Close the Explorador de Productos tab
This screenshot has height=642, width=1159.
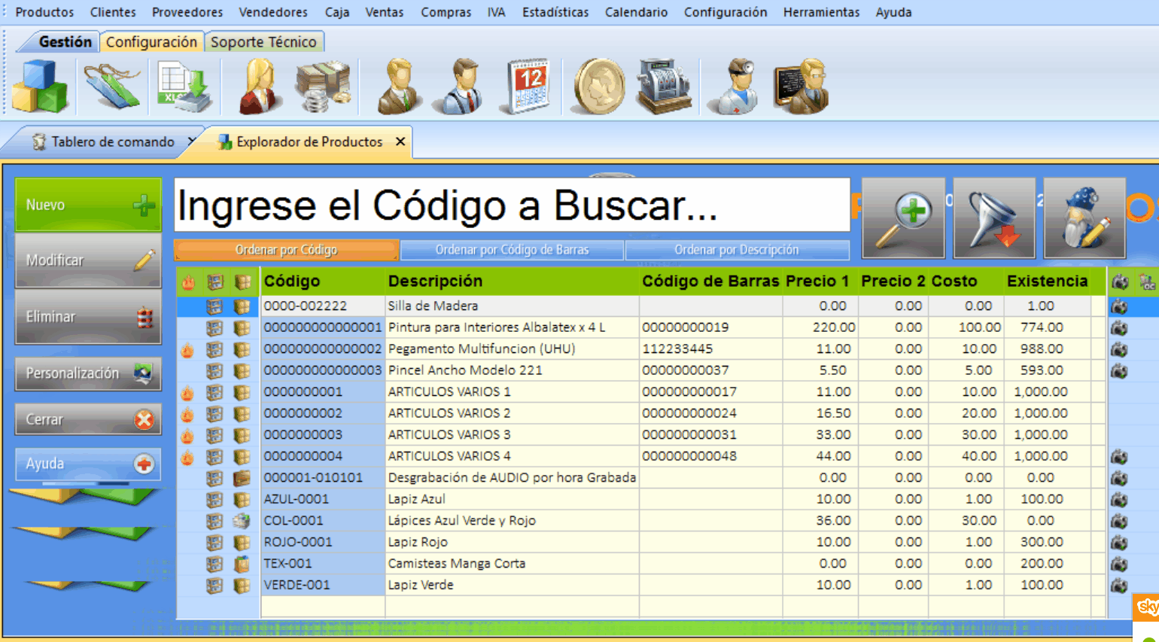click(x=400, y=141)
